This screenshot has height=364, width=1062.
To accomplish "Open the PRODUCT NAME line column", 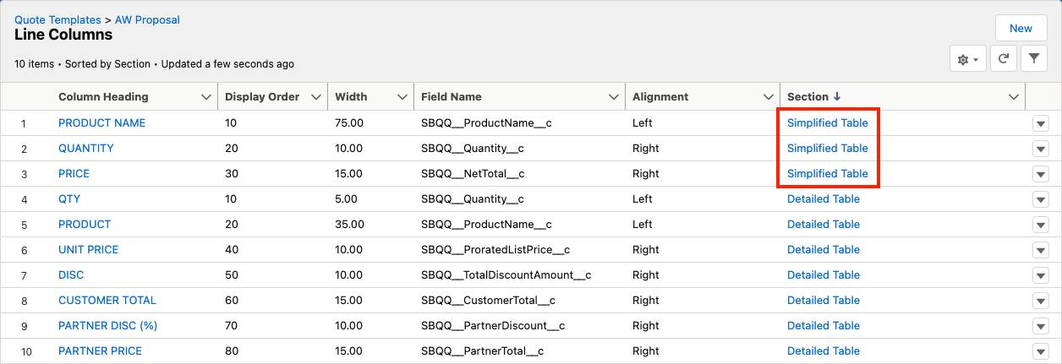I will point(101,123).
